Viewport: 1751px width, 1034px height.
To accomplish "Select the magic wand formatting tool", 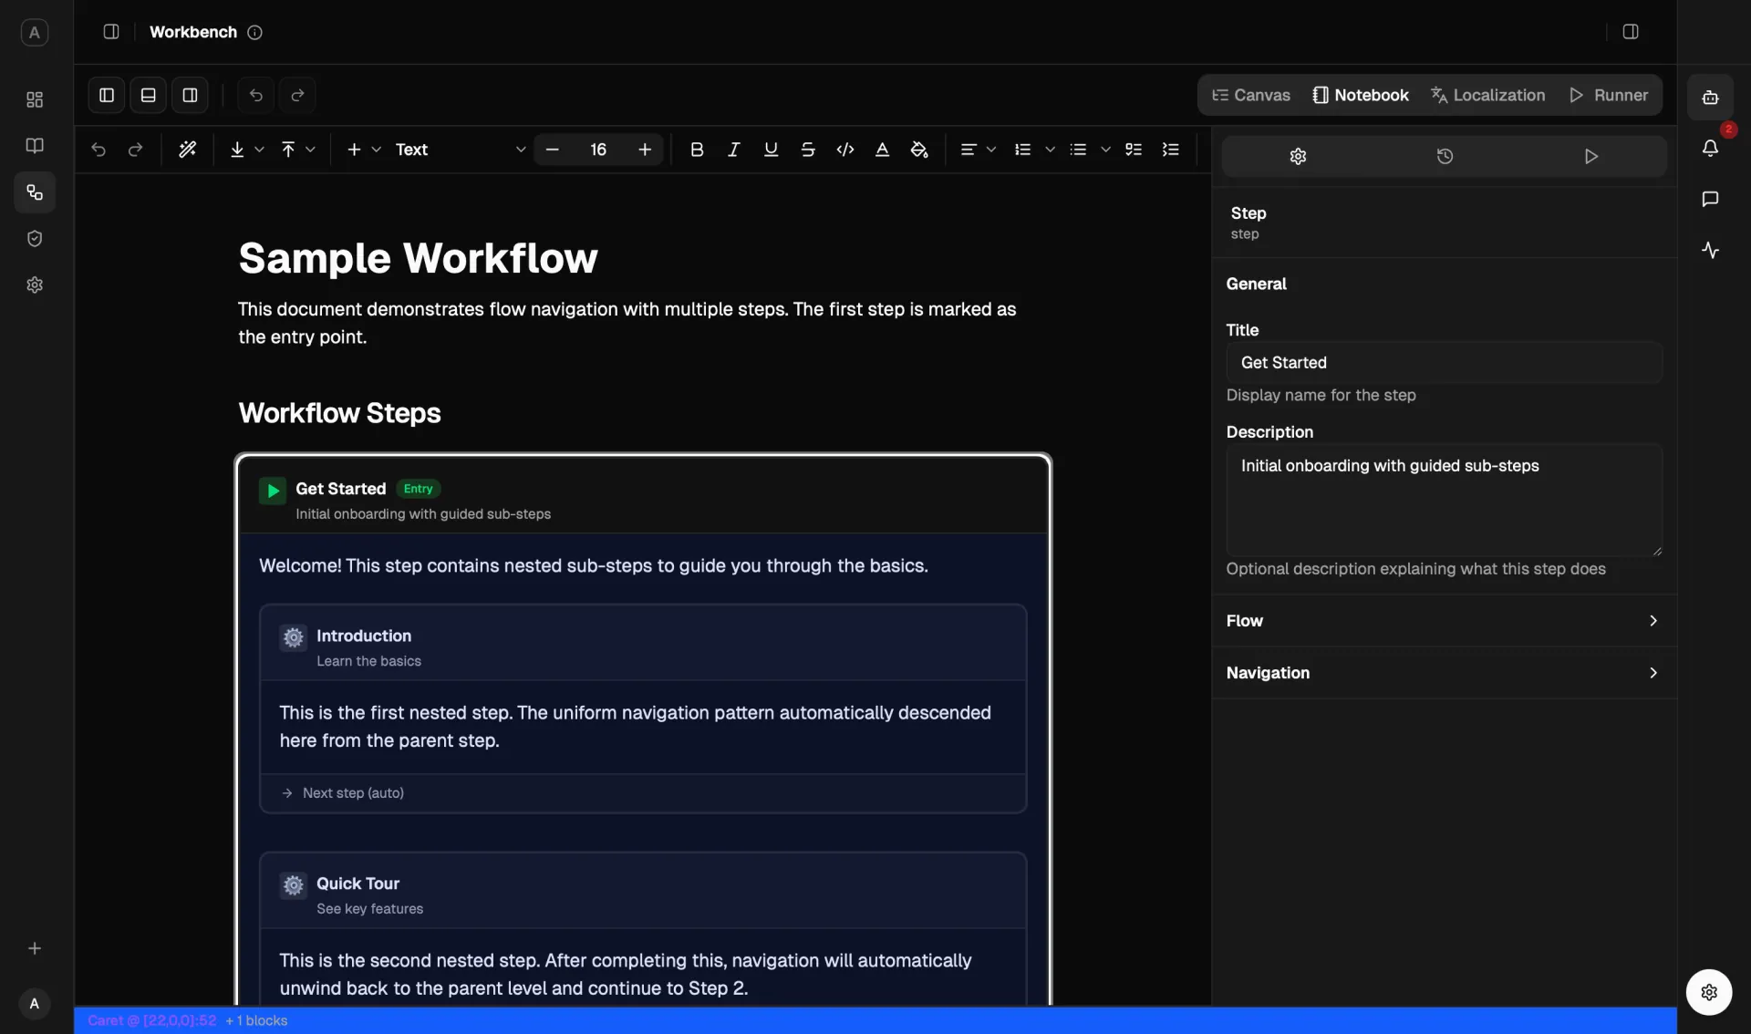I will [x=188, y=150].
